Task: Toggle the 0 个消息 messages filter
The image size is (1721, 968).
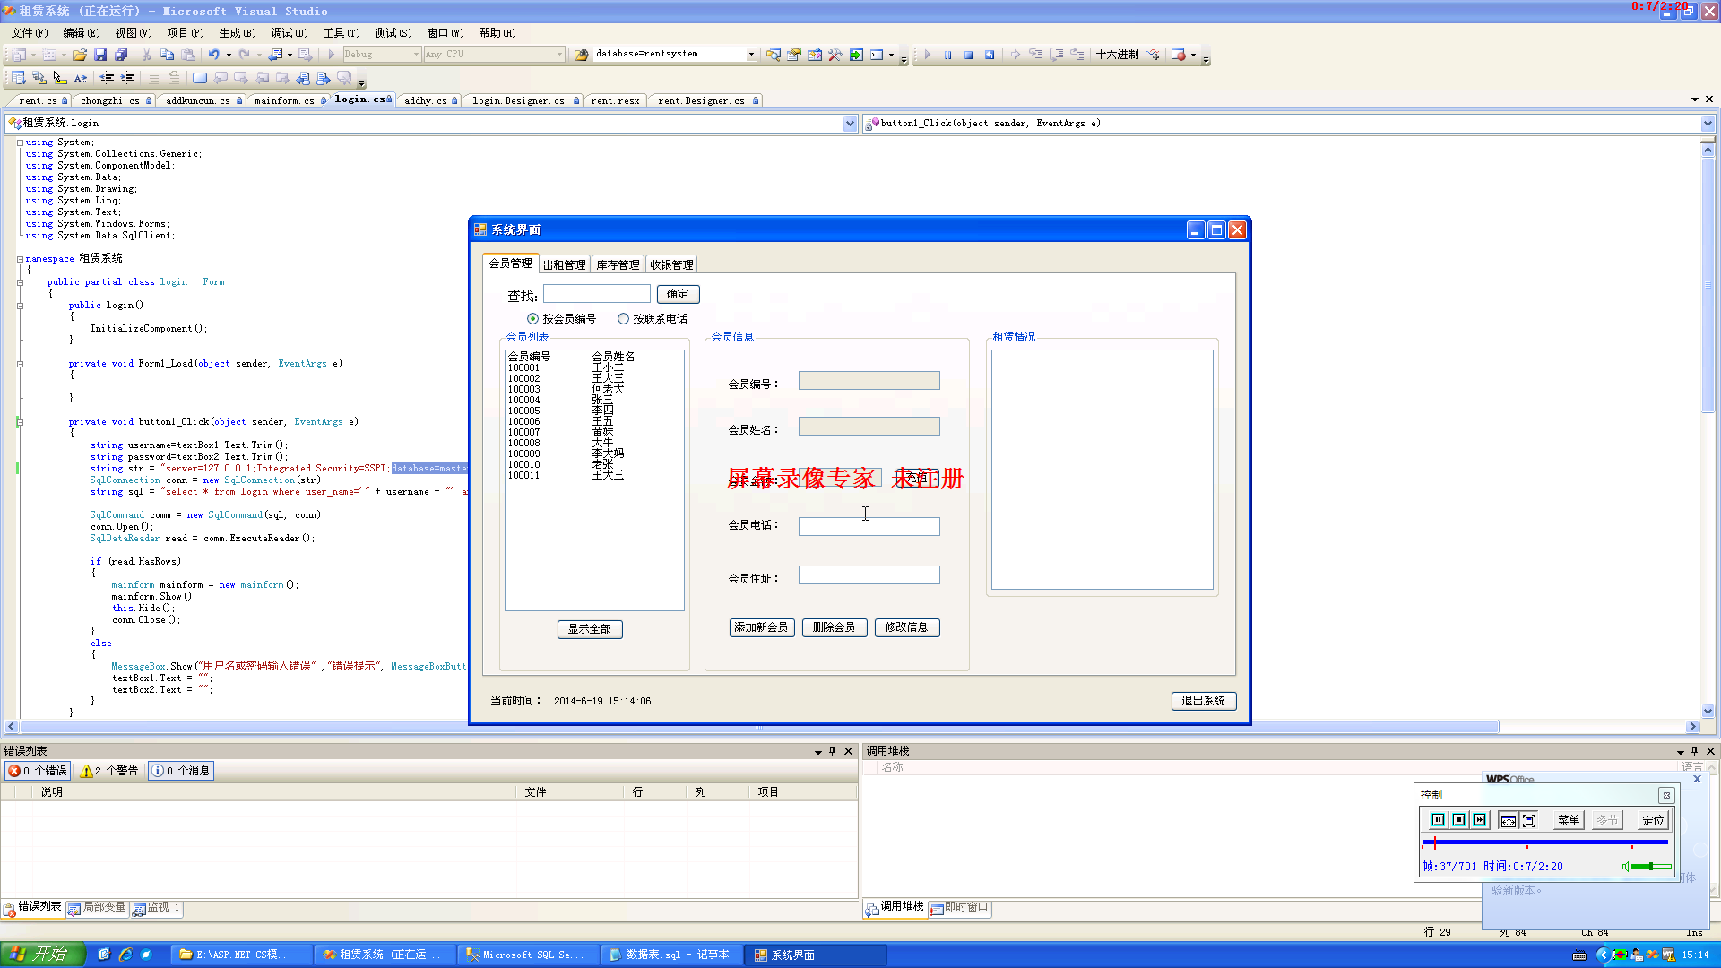Action: tap(181, 771)
